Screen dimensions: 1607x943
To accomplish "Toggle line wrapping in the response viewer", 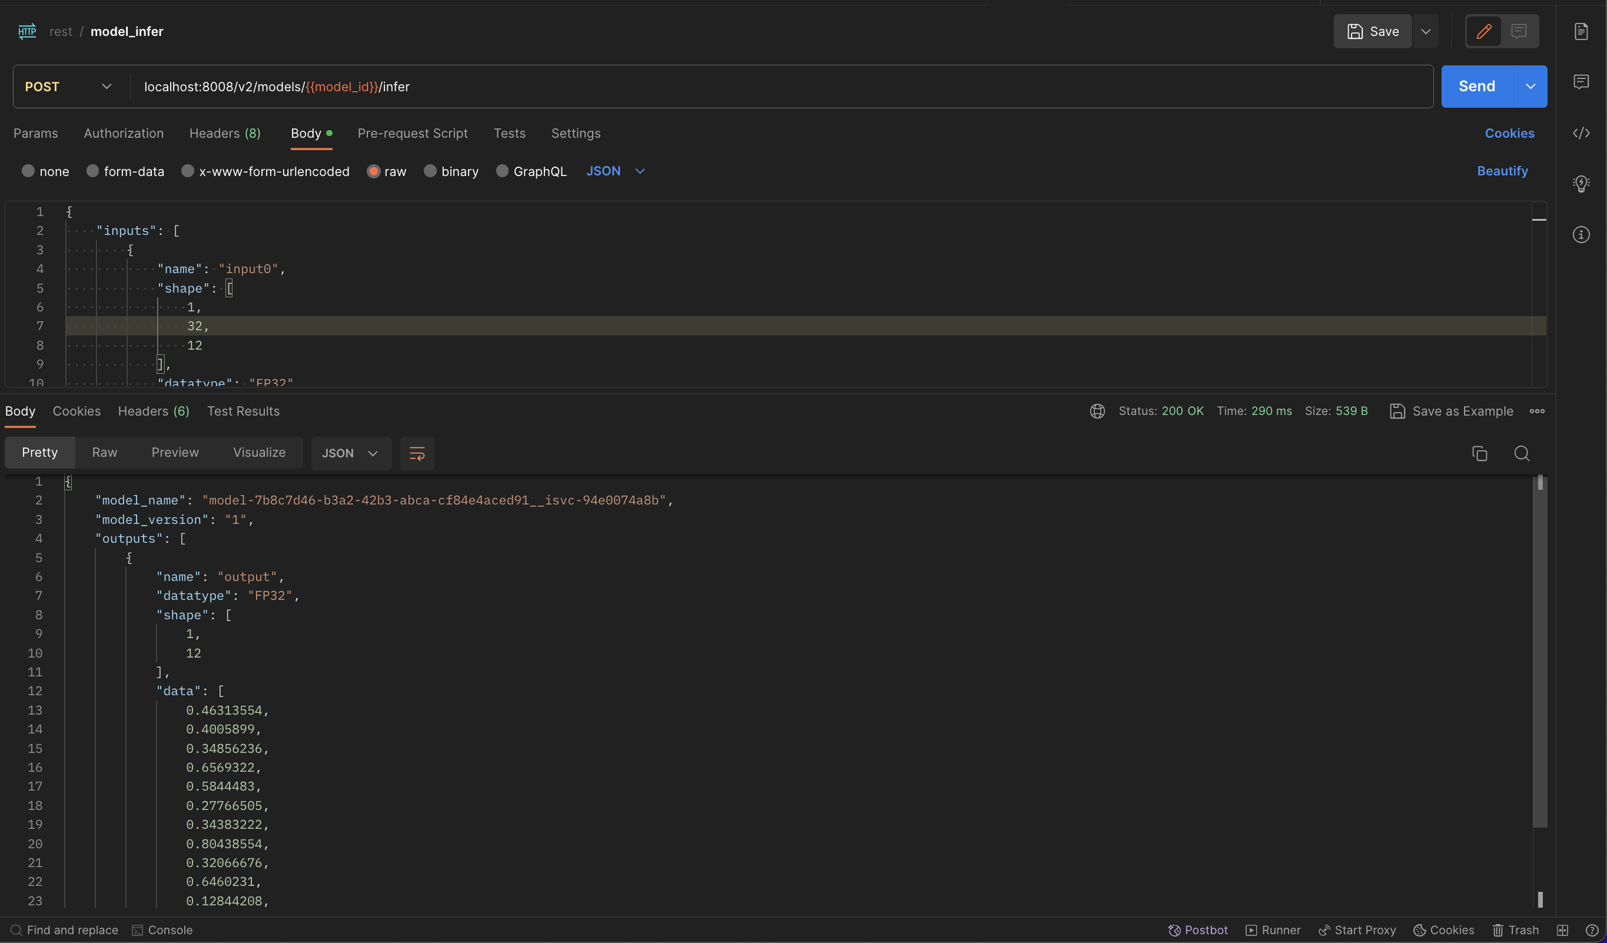I will point(416,453).
